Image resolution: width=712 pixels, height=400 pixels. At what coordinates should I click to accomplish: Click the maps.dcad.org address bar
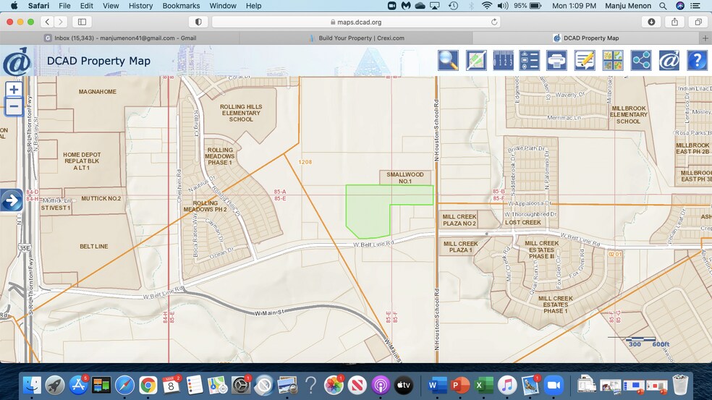[356, 22]
